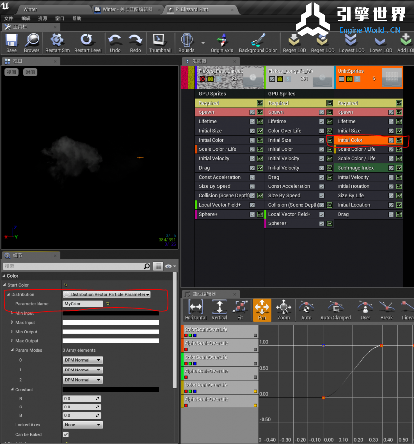Open the 文件 menu
This screenshot has height=444, width=414.
click(9, 18)
